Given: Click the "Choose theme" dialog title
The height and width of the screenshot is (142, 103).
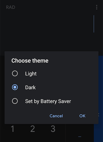Looking at the screenshot, I should pos(30,60).
